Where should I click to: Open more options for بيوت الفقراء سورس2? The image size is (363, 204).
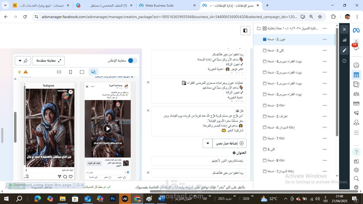coord(324,72)
